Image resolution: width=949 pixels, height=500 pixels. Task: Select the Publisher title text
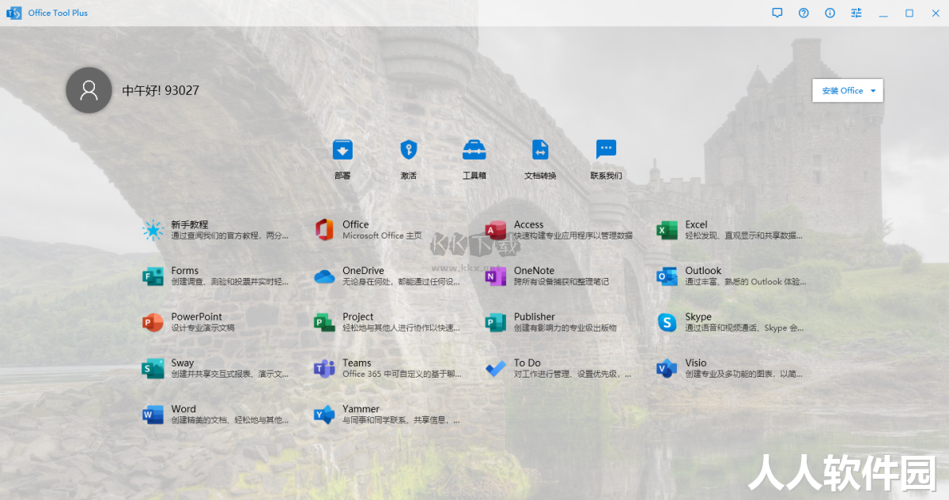pyautogui.click(x=535, y=317)
